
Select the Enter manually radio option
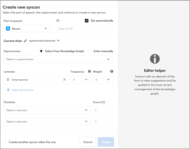coord(90,51)
